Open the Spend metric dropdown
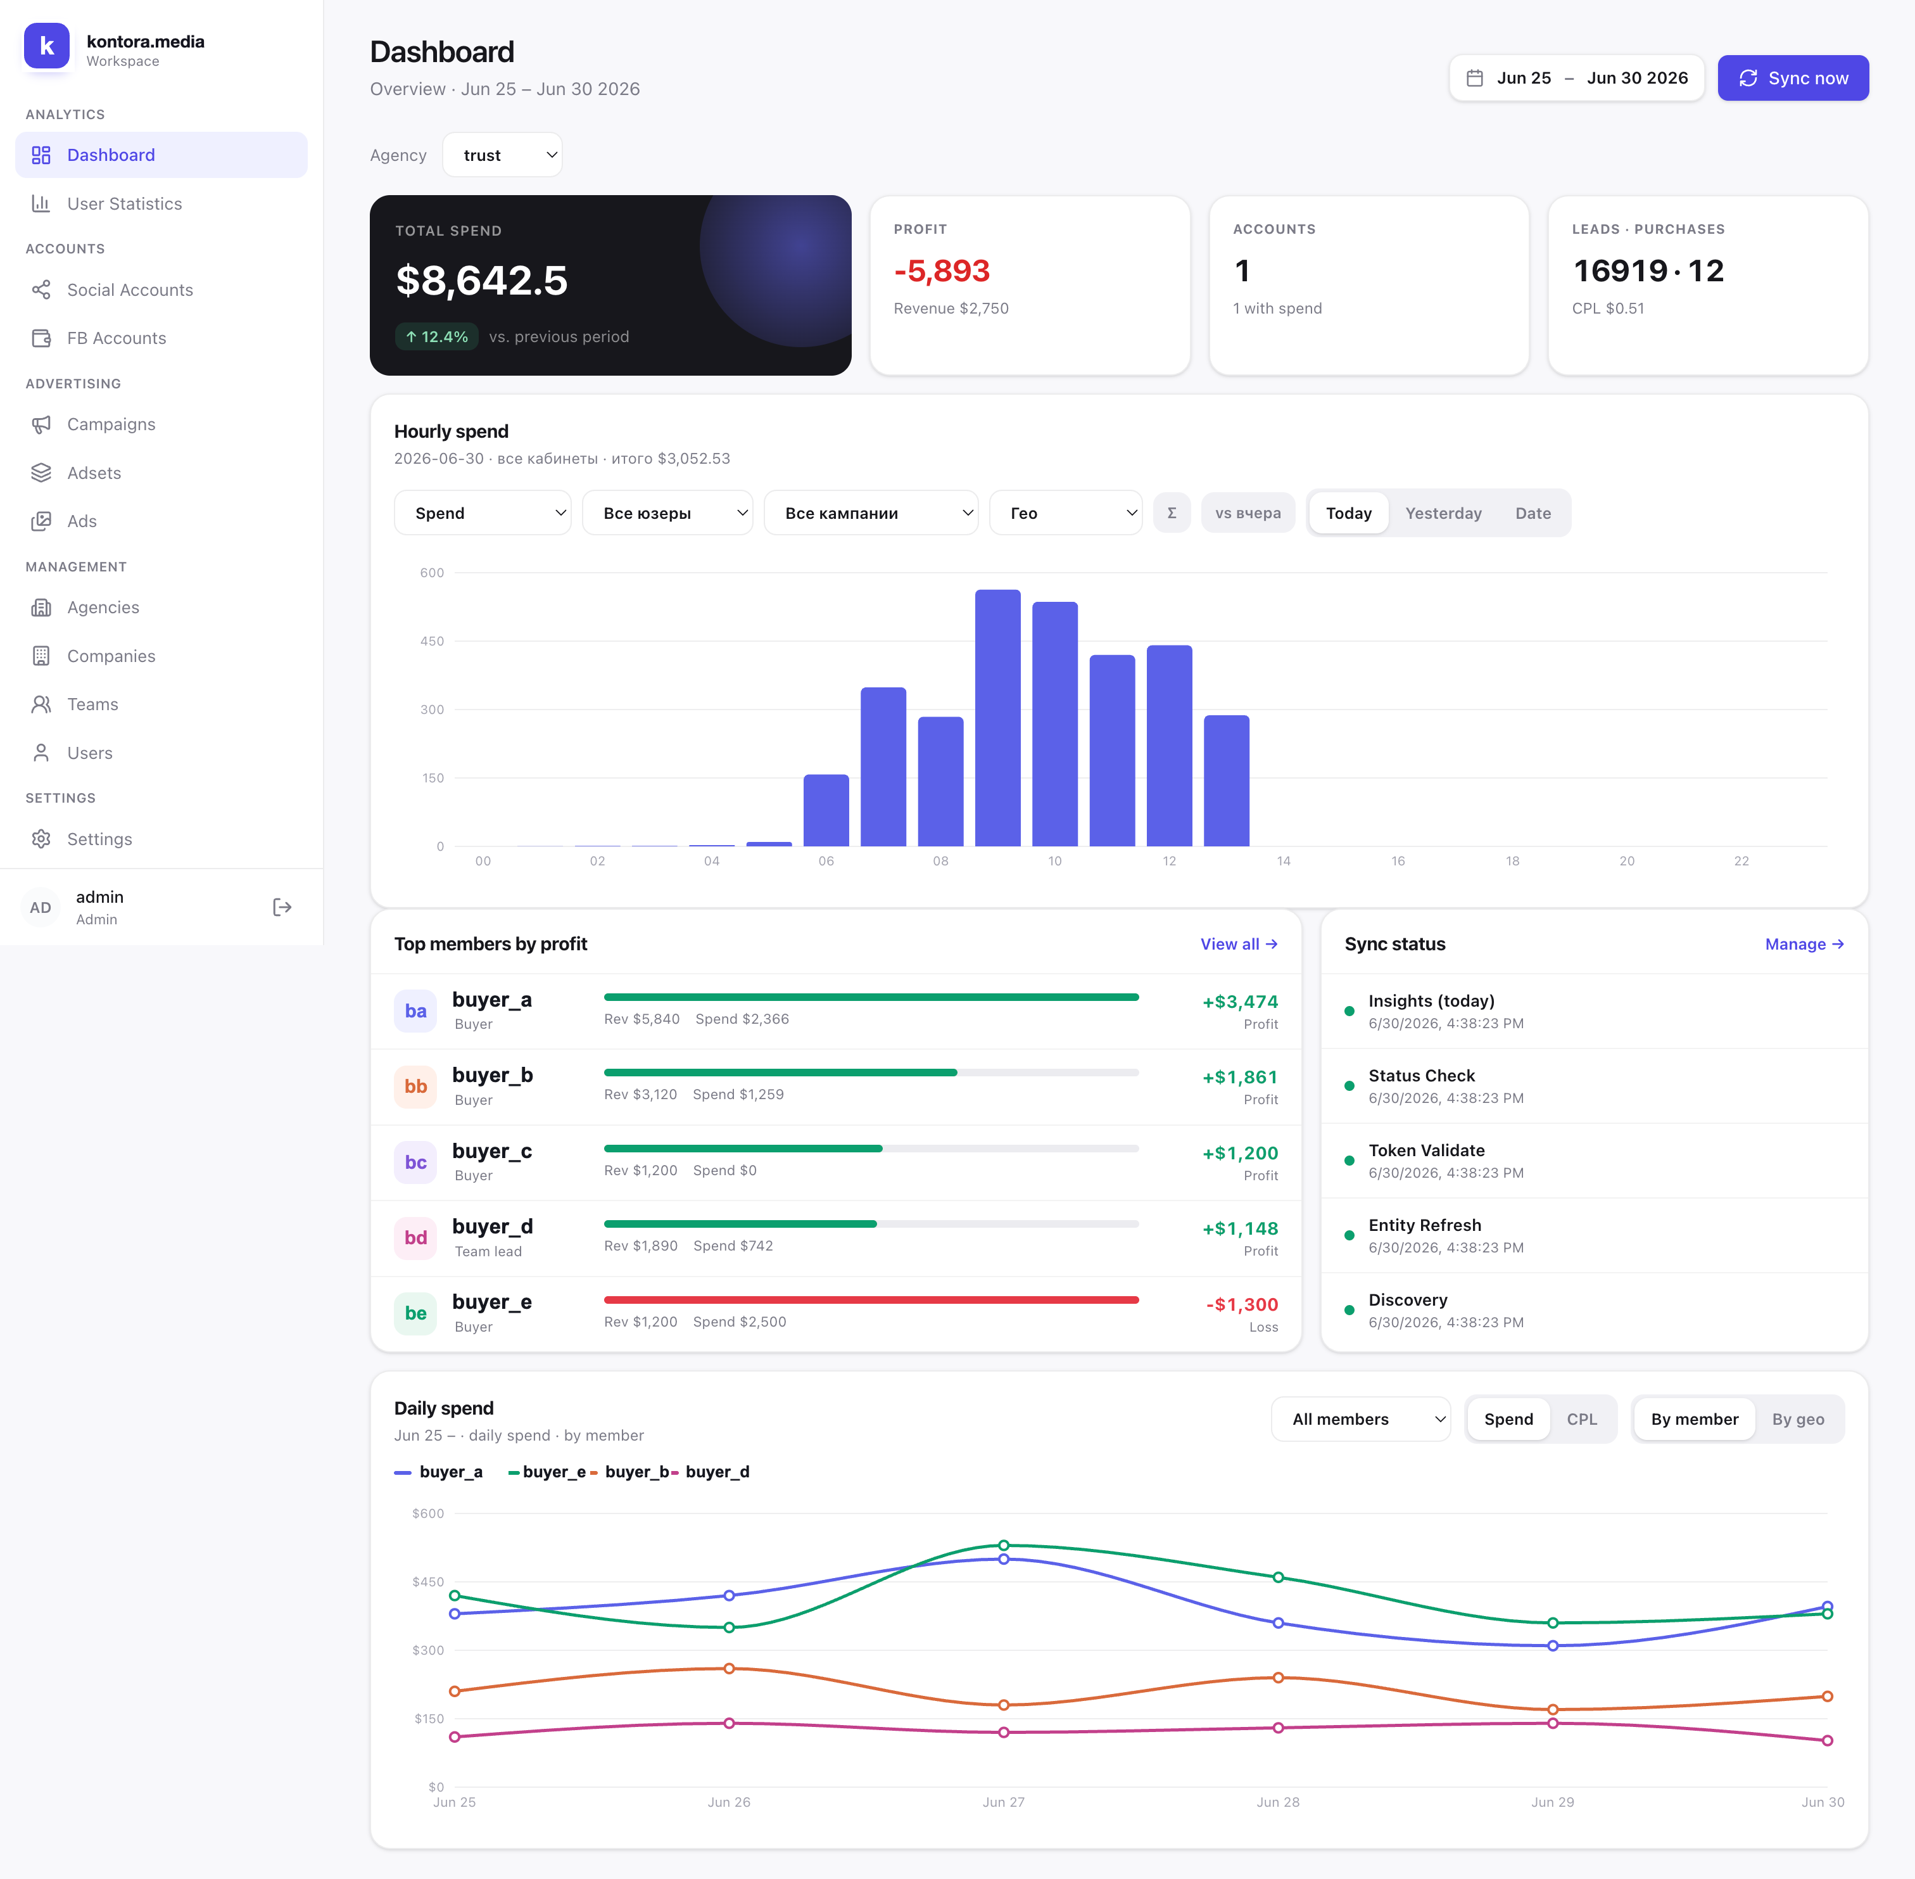Image resolution: width=1915 pixels, height=1879 pixels. pos(483,513)
